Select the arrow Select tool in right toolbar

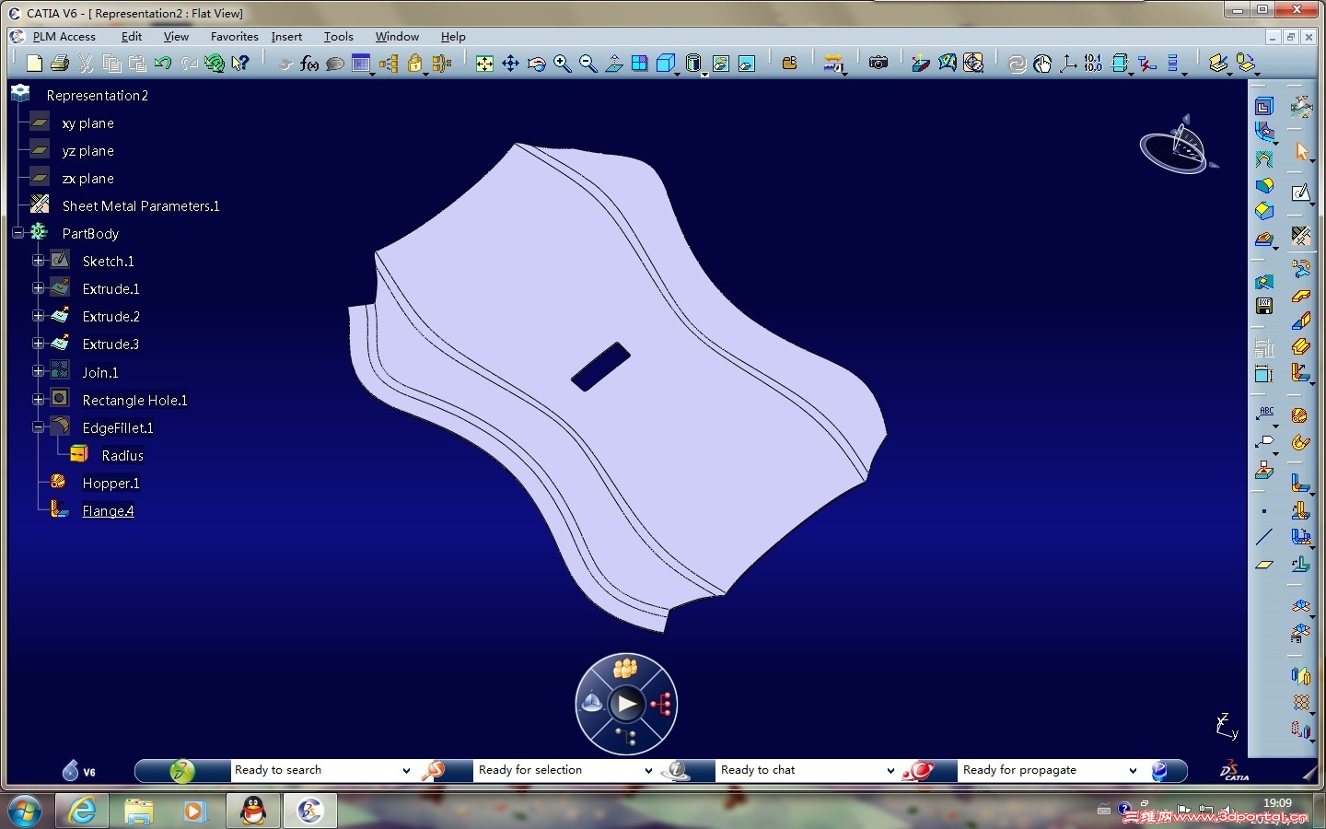pyautogui.click(x=1300, y=151)
